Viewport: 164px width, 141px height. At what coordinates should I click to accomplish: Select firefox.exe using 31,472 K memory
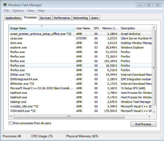pos(80,52)
